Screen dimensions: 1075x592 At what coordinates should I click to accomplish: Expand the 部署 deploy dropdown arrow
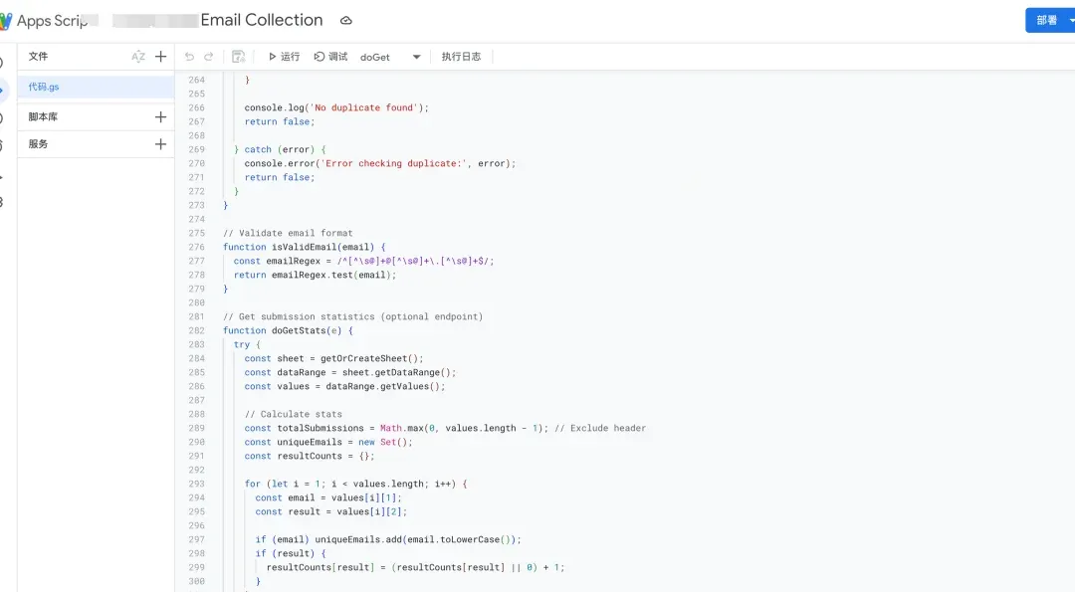click(x=1071, y=20)
